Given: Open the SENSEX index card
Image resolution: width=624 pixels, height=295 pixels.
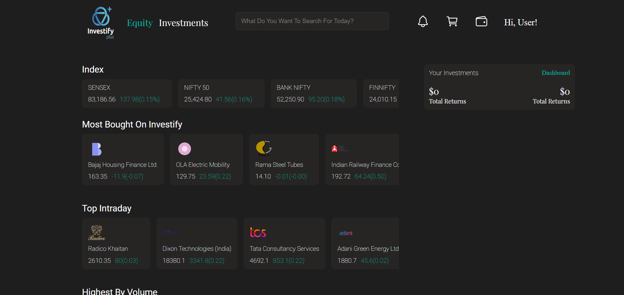Looking at the screenshot, I should click(127, 93).
